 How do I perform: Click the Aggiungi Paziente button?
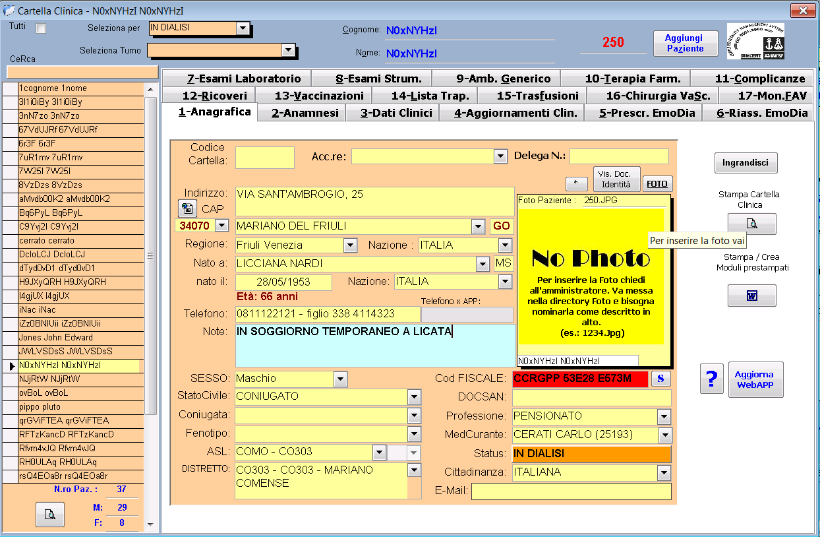coord(685,44)
